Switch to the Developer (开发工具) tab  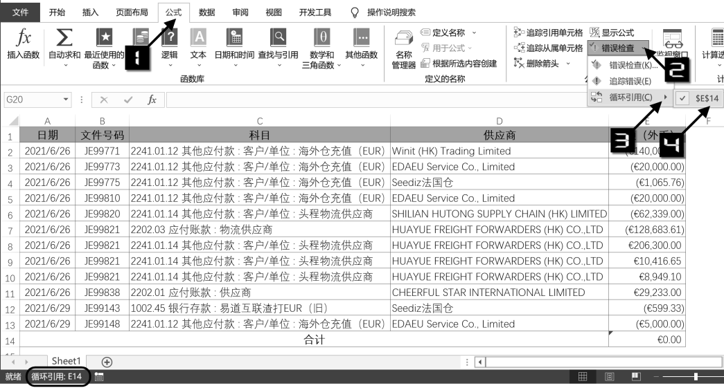coord(315,12)
